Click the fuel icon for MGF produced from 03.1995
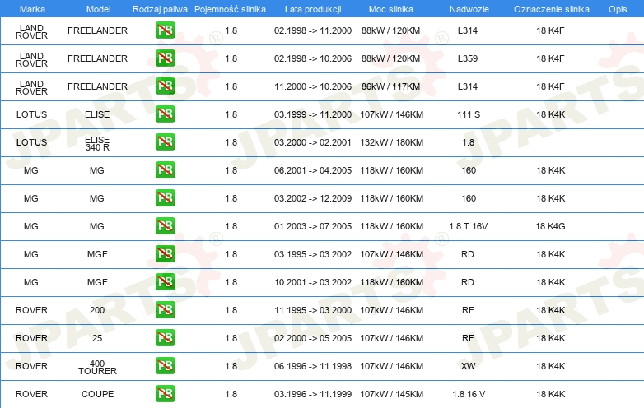Image resolution: width=644 pixels, height=408 pixels. coord(165,254)
